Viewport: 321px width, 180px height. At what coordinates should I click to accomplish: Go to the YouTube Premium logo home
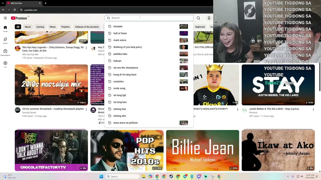click(x=19, y=18)
